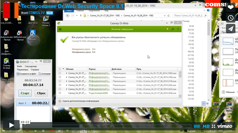Seek along the video progress bar
The height and width of the screenshot is (133, 238).
click(x=108, y=126)
